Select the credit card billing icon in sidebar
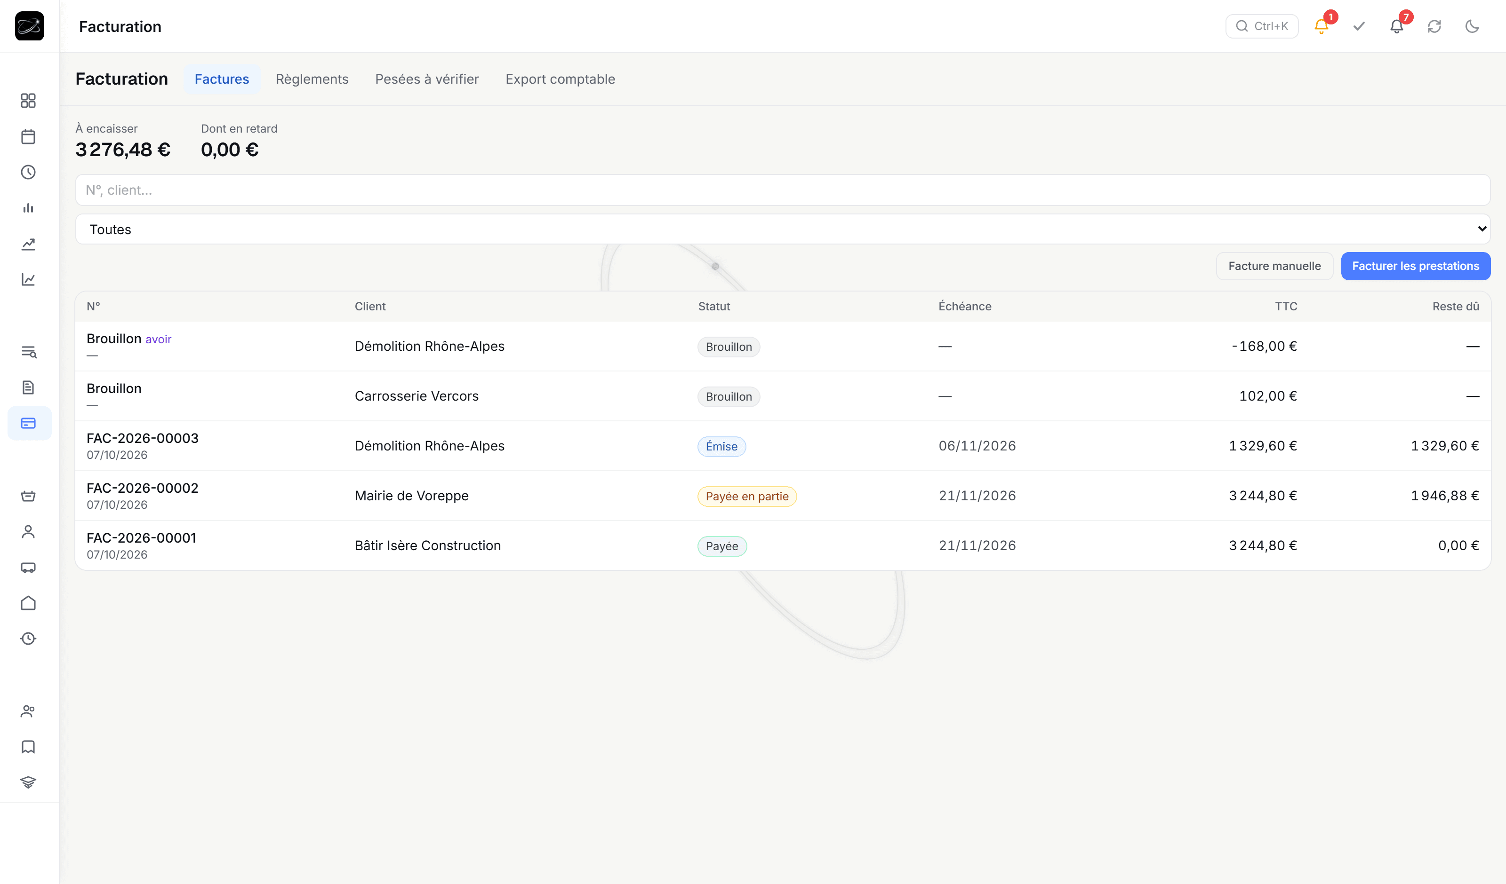The height and width of the screenshot is (884, 1506). pyautogui.click(x=28, y=424)
